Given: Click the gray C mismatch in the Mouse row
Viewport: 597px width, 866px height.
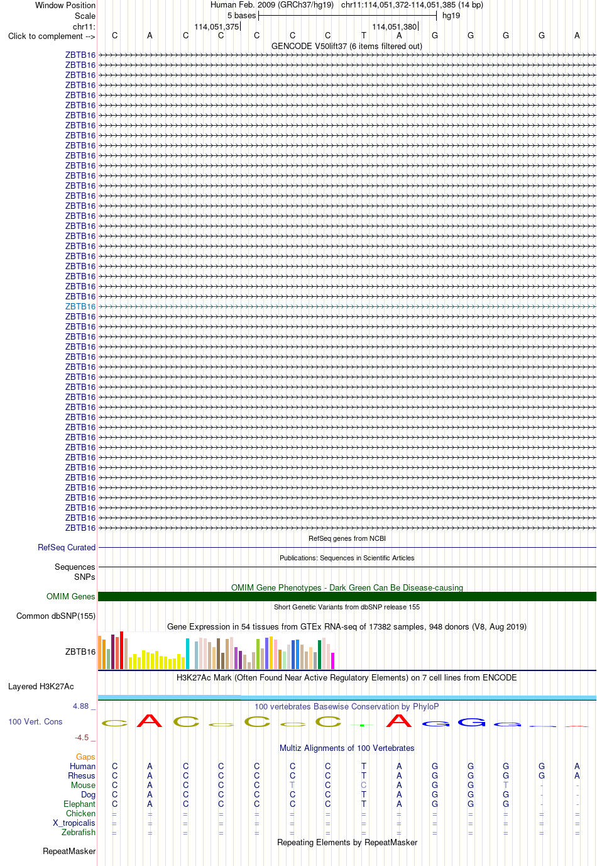Looking at the screenshot, I should tap(363, 786).
